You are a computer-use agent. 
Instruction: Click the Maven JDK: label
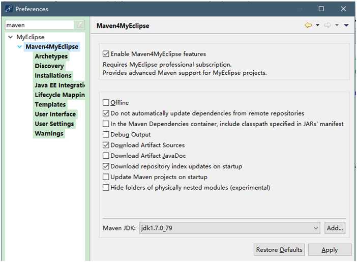point(120,228)
